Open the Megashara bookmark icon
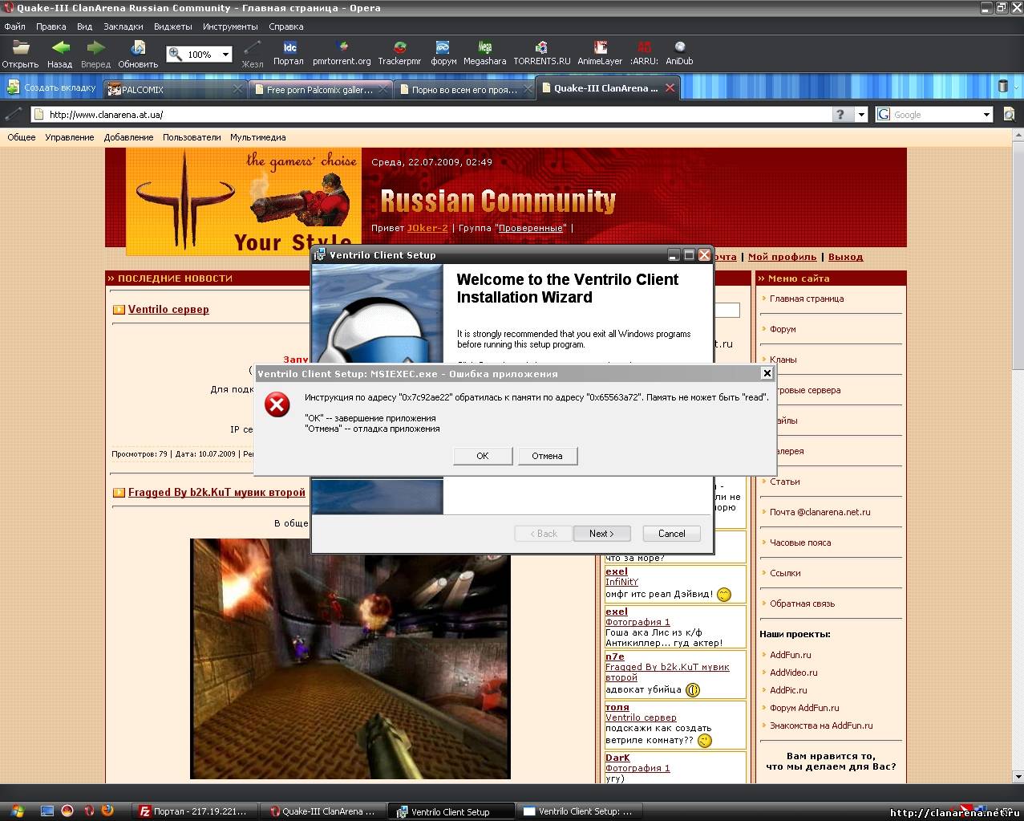Image resolution: width=1024 pixels, height=821 pixels. coord(484,48)
